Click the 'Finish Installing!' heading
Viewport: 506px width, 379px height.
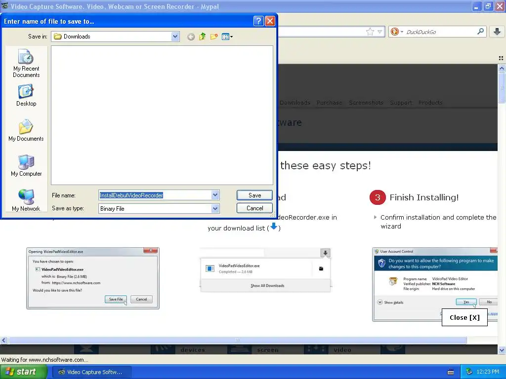point(423,197)
